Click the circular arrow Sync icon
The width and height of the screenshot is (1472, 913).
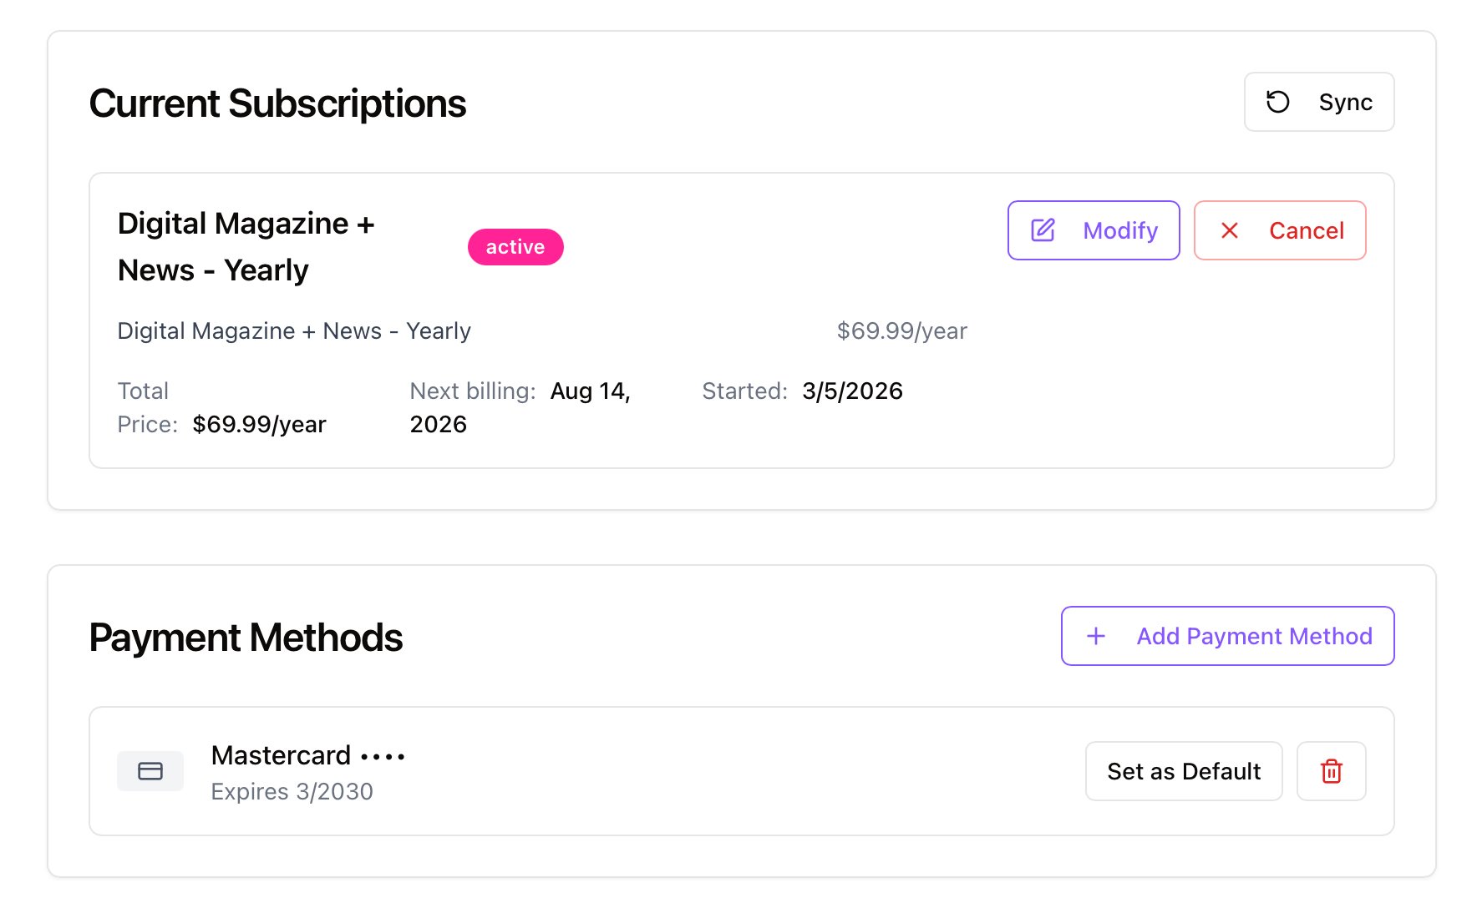tap(1277, 102)
